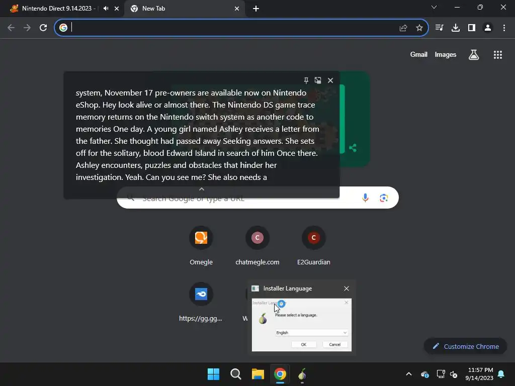
Task: Open muted volume tray icon
Action: coord(454,374)
